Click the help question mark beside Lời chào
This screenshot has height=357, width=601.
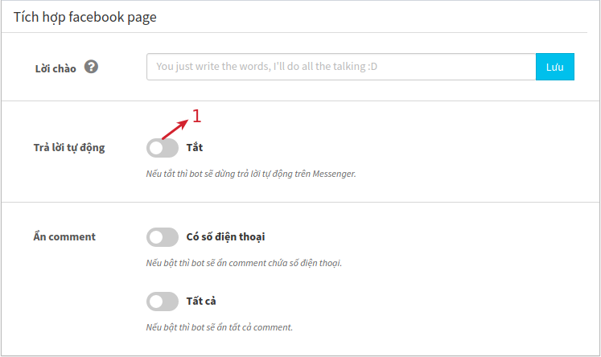pyautogui.click(x=91, y=67)
